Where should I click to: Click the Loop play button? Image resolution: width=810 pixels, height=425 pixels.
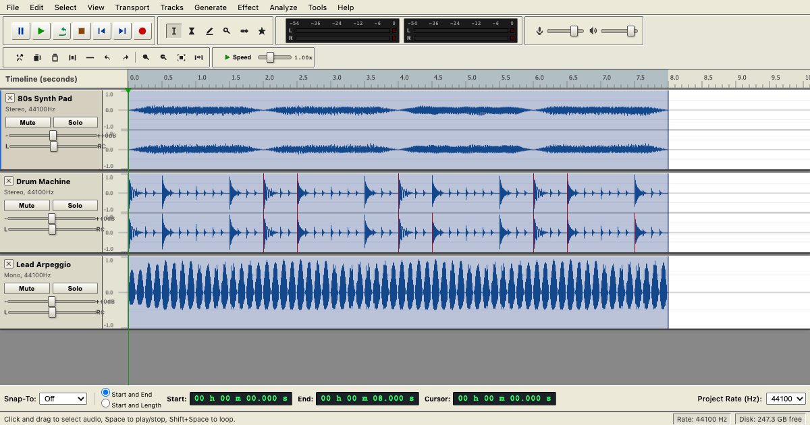(61, 31)
